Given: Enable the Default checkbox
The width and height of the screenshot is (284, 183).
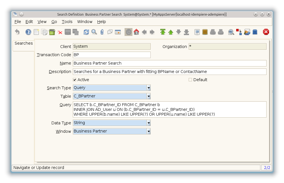Looking at the screenshot, I should coord(190,80).
